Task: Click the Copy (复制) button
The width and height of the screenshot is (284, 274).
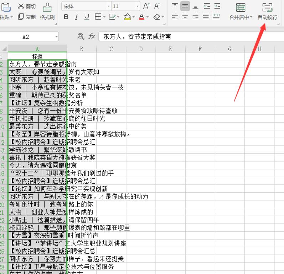Action: pyautogui.click(x=27, y=17)
